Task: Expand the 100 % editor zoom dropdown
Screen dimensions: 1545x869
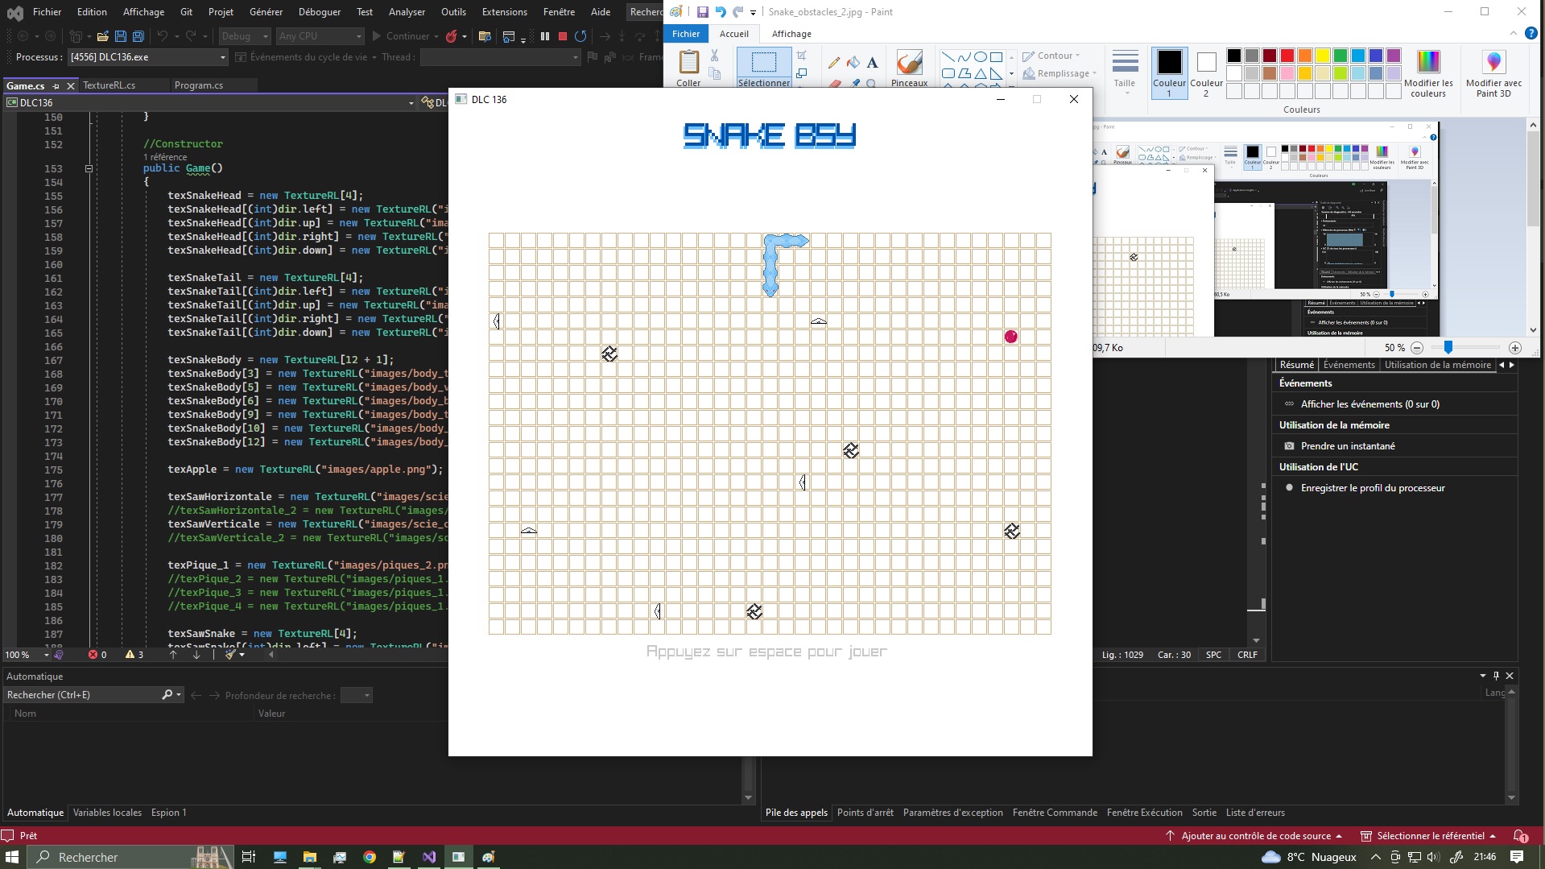Action: [x=46, y=655]
